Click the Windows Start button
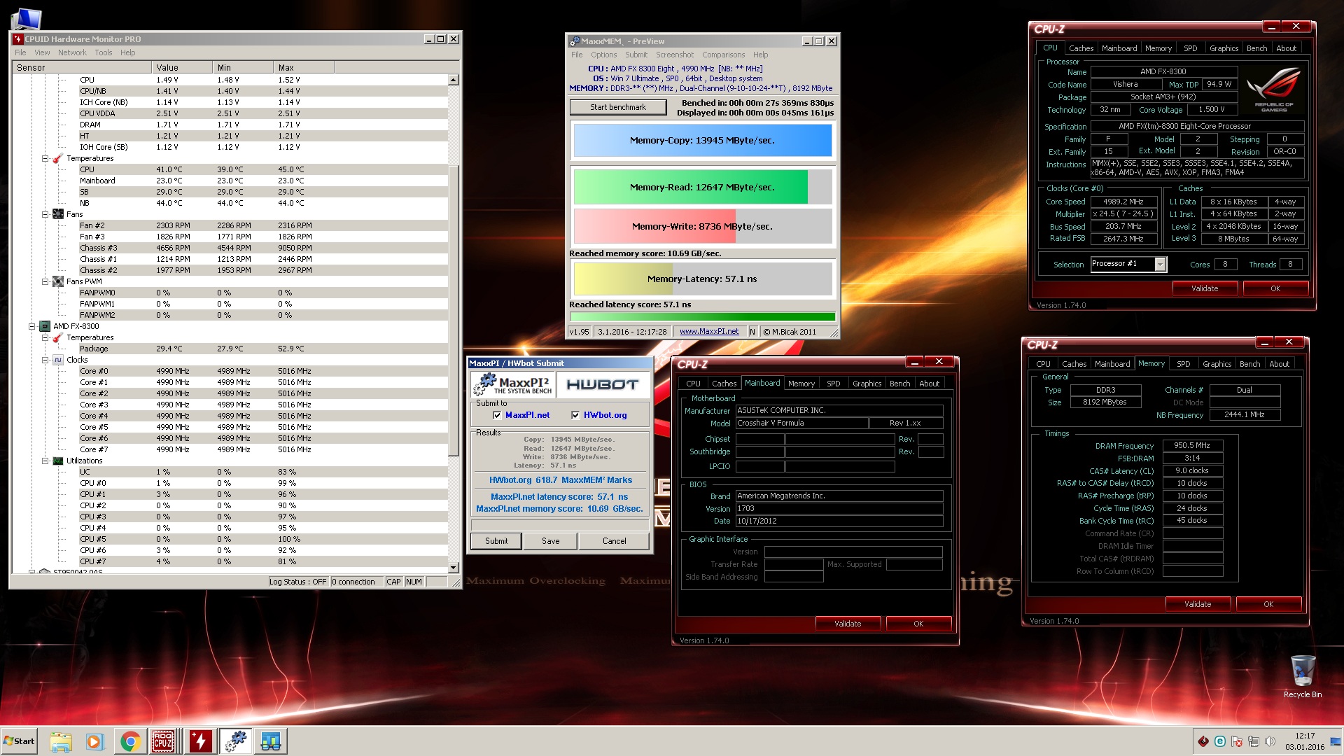1344x756 pixels. pyautogui.click(x=19, y=741)
